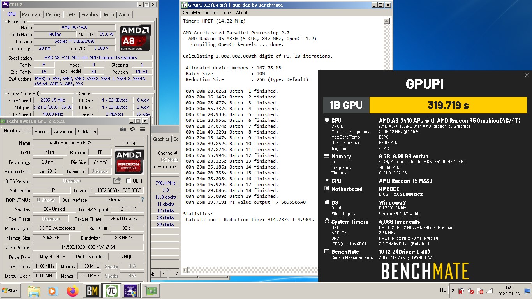Click the Driver Version field in GPU-Z

point(88,248)
